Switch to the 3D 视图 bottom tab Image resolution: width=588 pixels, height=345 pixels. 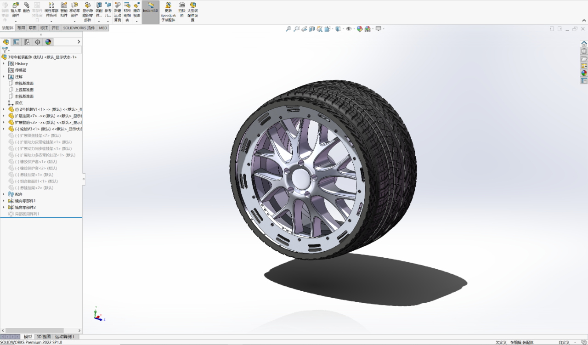click(44, 337)
